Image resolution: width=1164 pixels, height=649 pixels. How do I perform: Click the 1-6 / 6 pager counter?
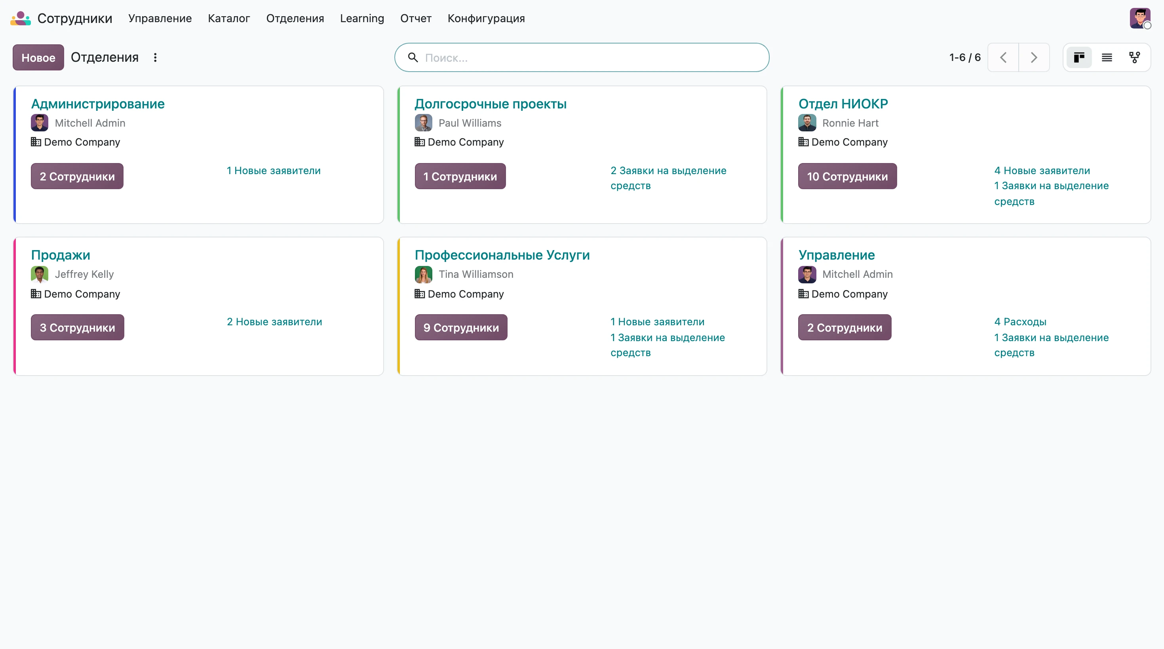pos(965,57)
